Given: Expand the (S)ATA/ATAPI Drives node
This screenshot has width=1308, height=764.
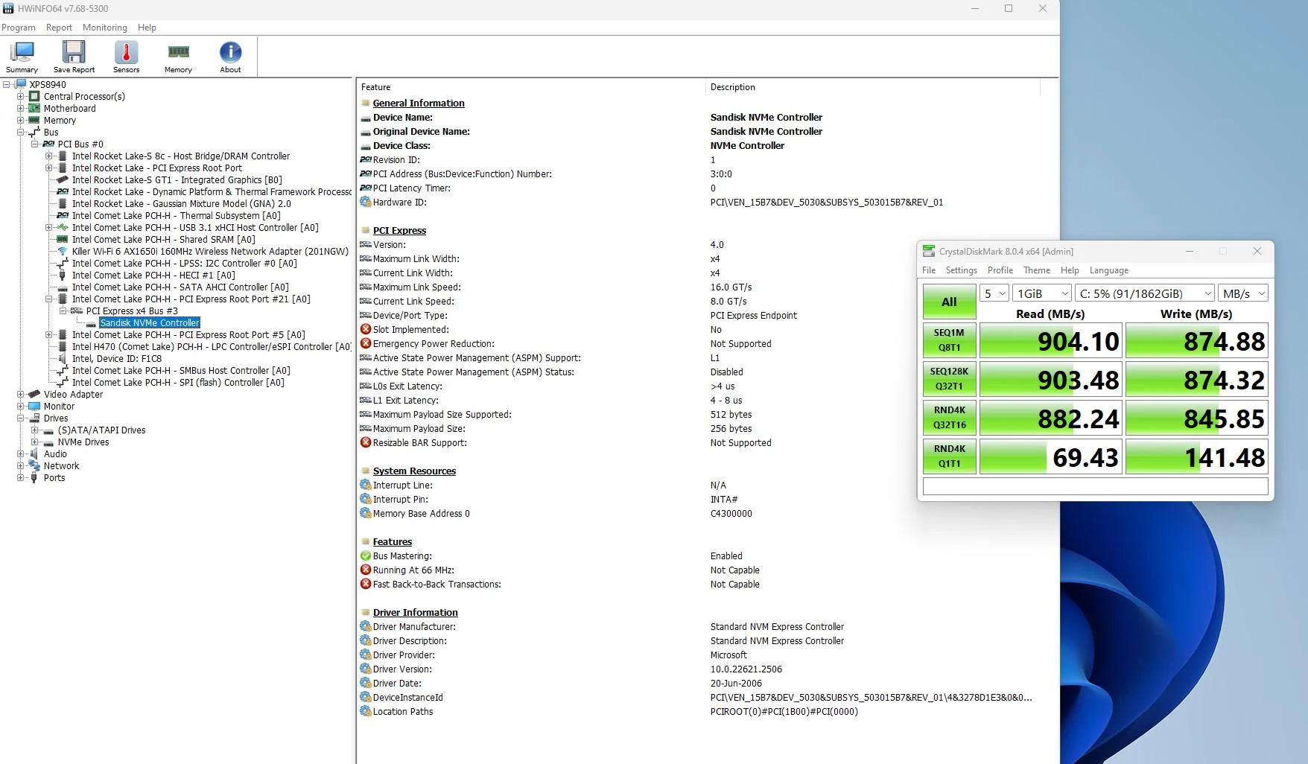Looking at the screenshot, I should pos(35,430).
